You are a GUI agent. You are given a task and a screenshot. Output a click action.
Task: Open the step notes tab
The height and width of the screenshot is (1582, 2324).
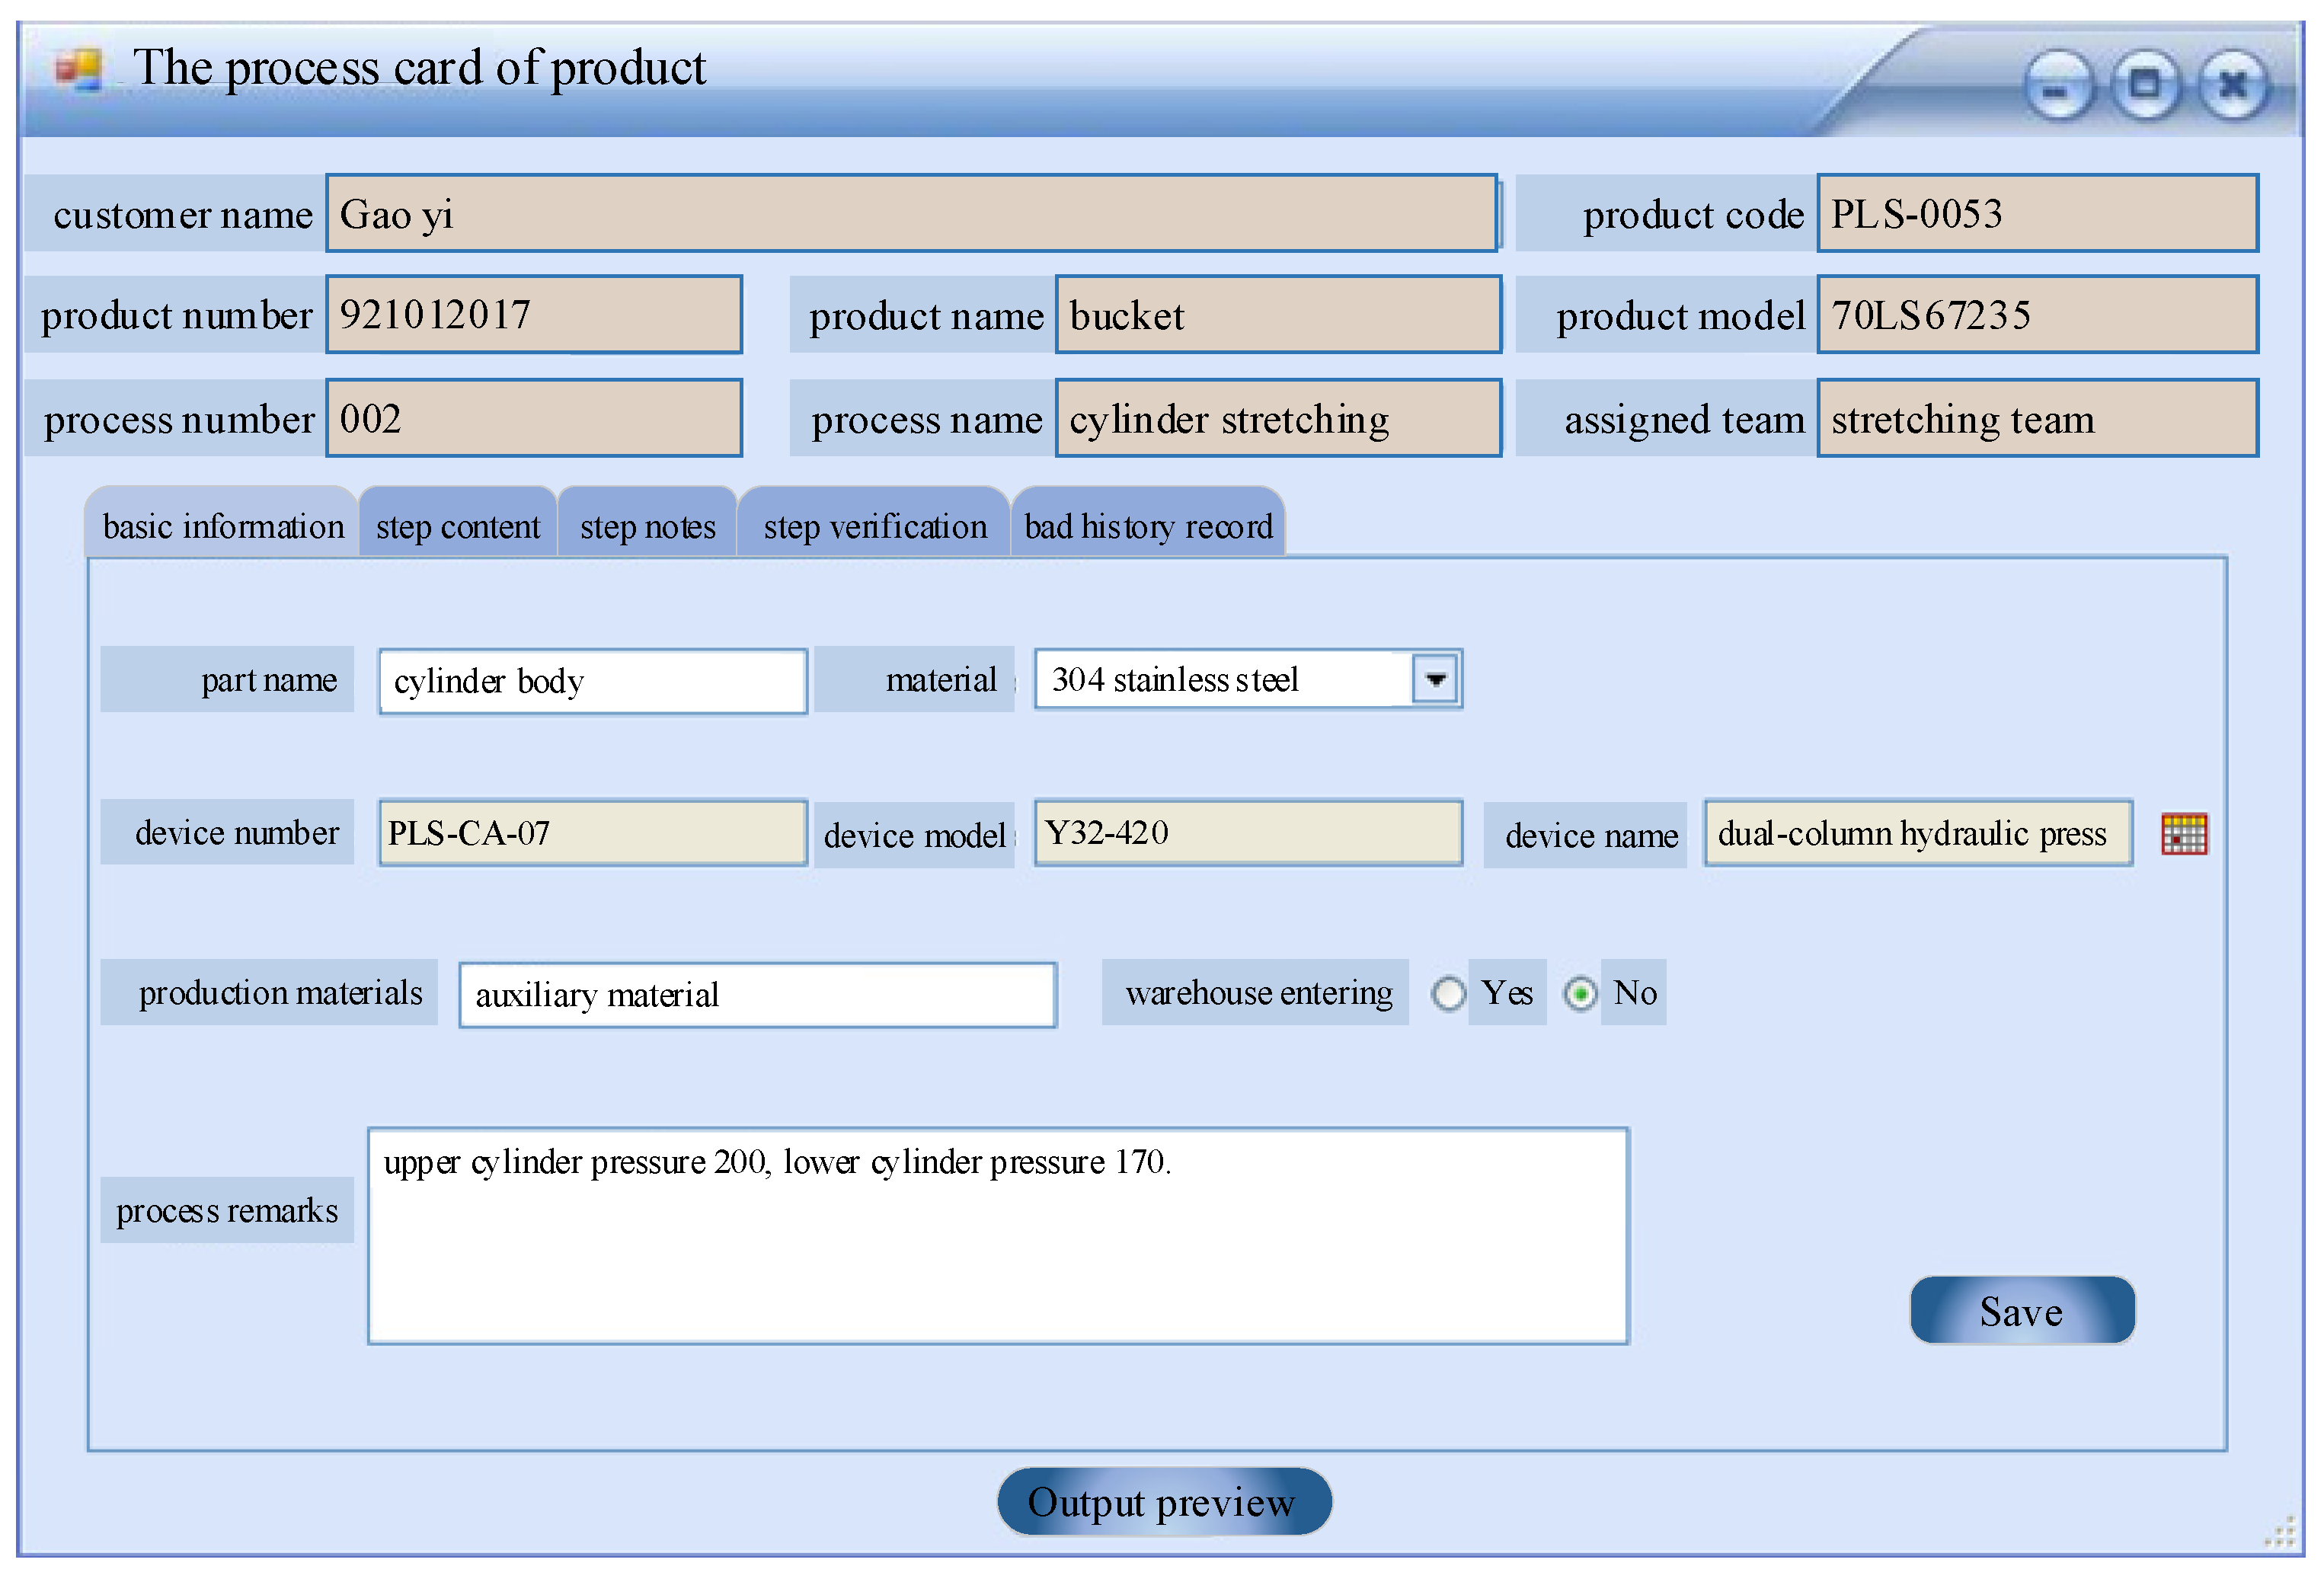(x=647, y=526)
